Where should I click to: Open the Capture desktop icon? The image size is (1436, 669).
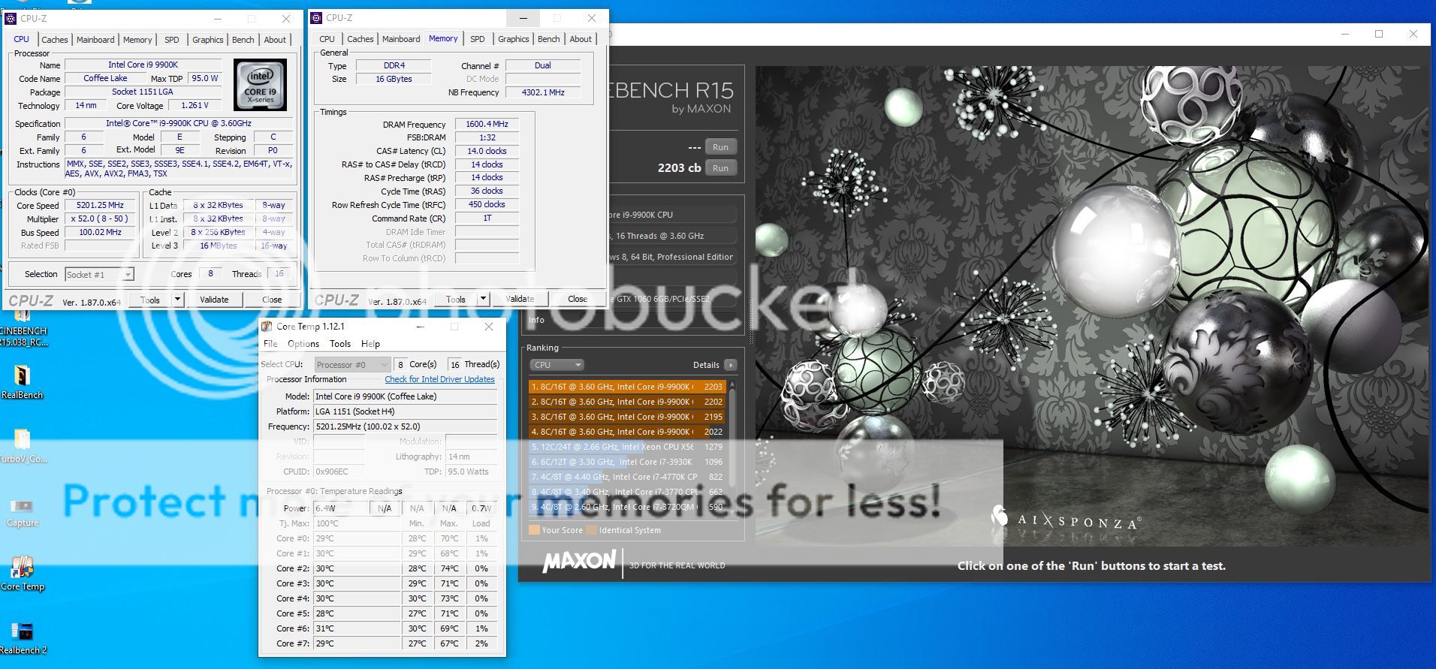pos(22,512)
